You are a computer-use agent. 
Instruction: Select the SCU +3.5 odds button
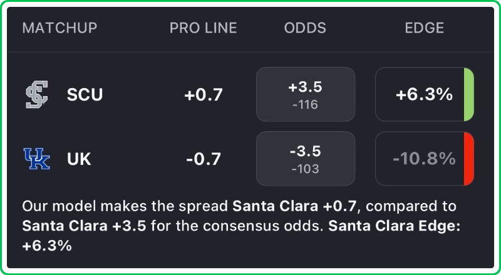[305, 94]
